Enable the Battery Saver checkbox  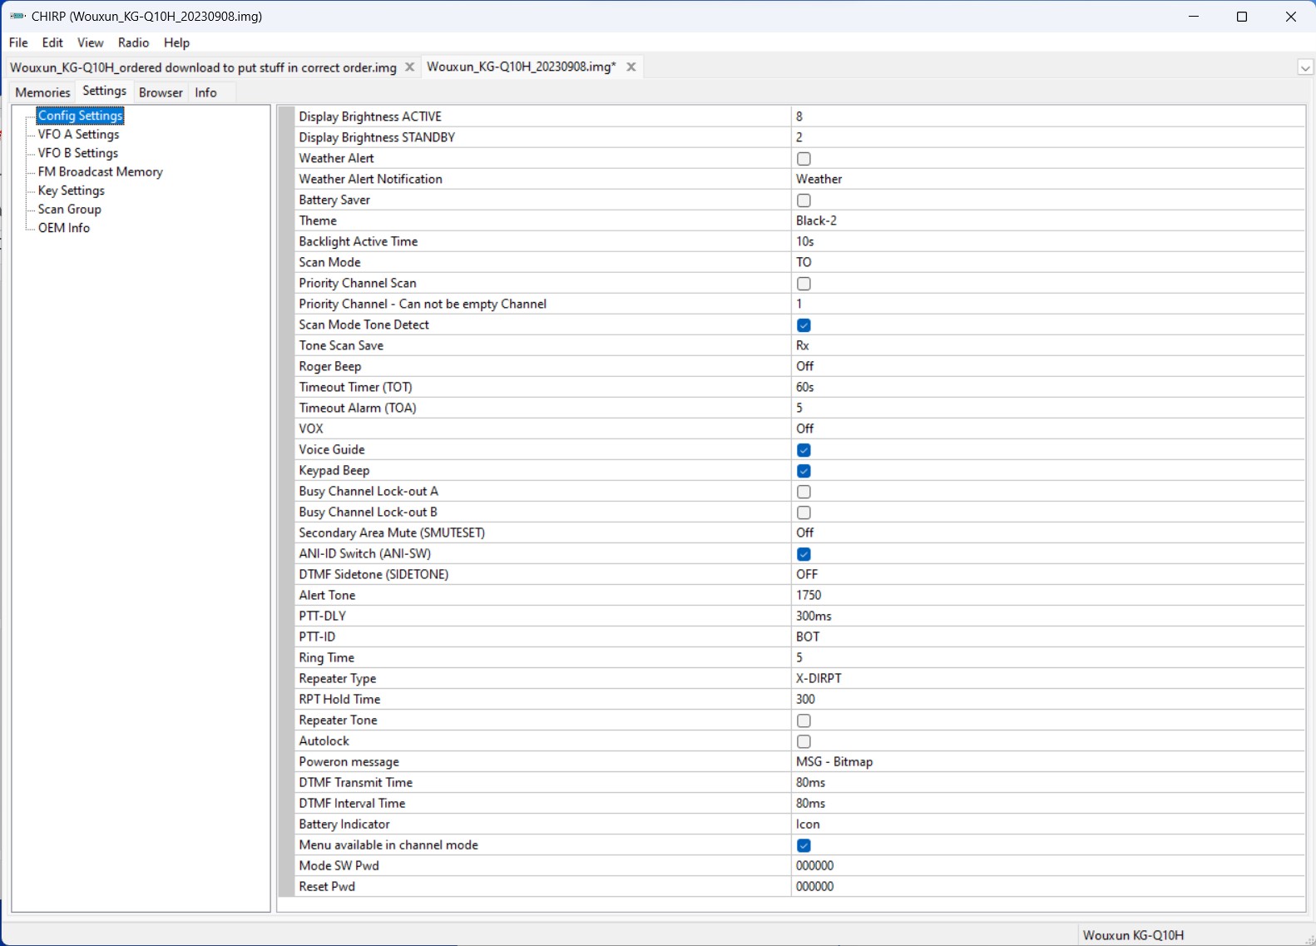pos(804,201)
